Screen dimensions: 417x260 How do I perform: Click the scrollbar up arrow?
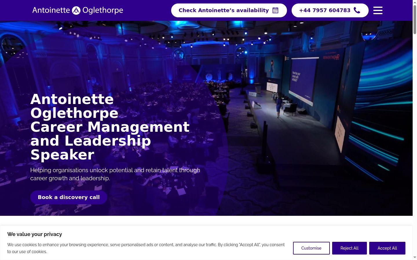click(x=415, y=2)
